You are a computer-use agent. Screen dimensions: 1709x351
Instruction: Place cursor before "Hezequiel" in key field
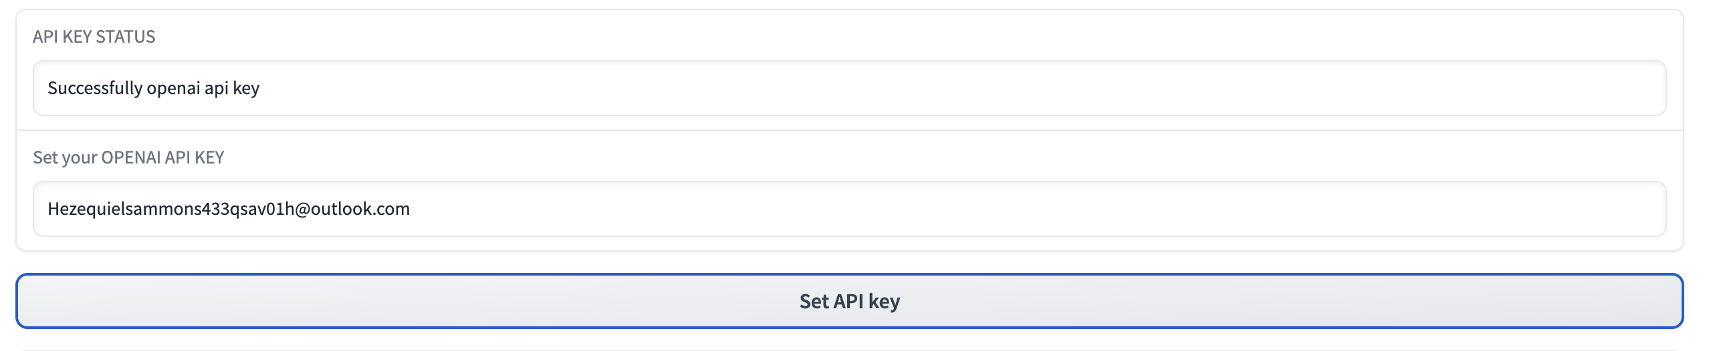tap(48, 209)
